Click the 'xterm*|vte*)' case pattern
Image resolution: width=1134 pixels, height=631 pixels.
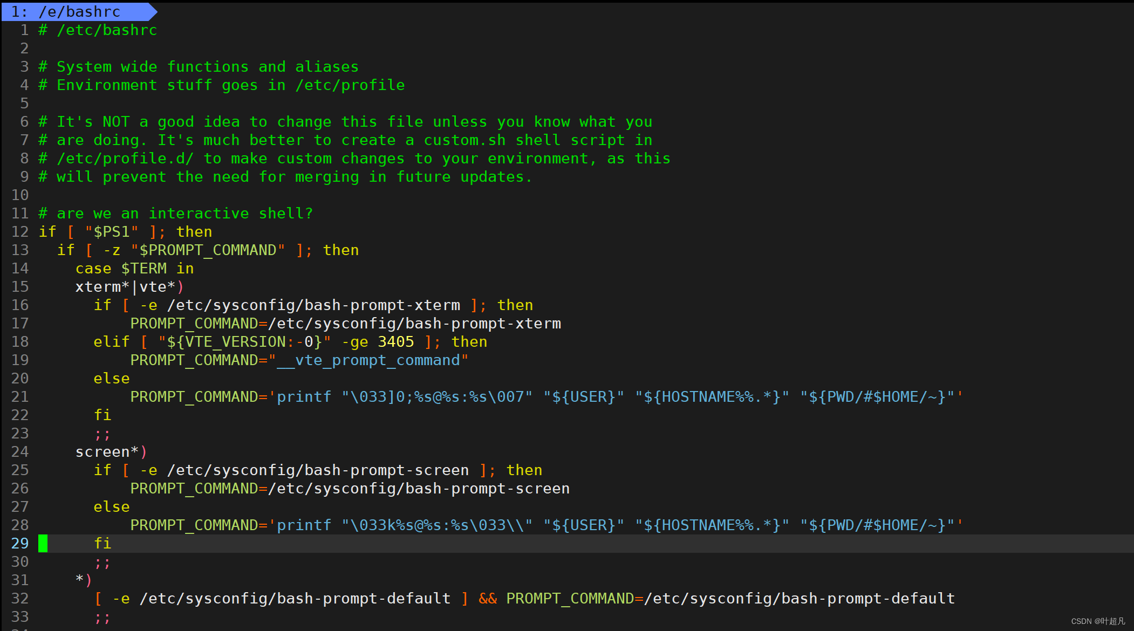(129, 287)
